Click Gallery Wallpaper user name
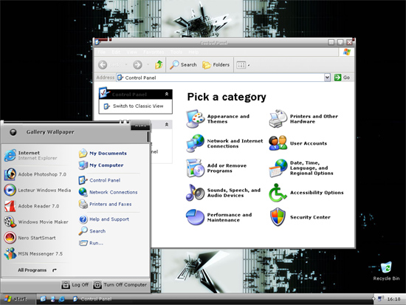Viewport: 406px width, 305px height. (x=50, y=132)
